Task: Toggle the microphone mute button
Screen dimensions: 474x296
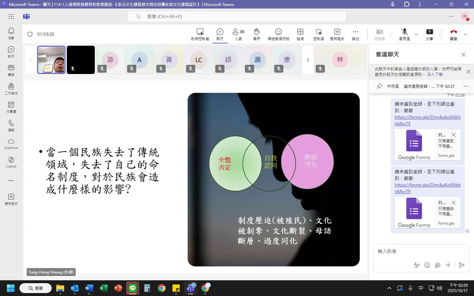Action: [405, 34]
